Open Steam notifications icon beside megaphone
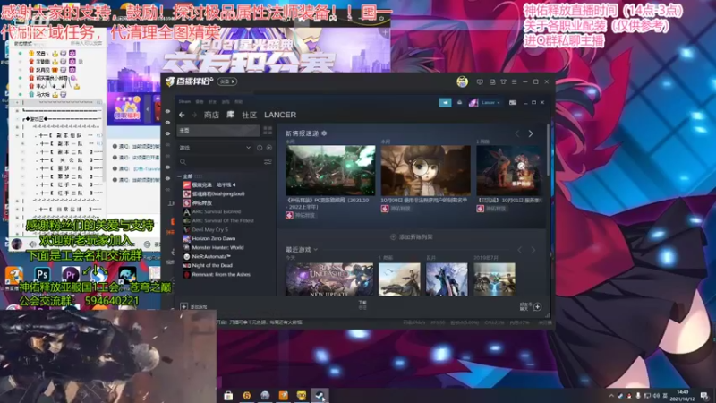716x403 pixels. 459,102
